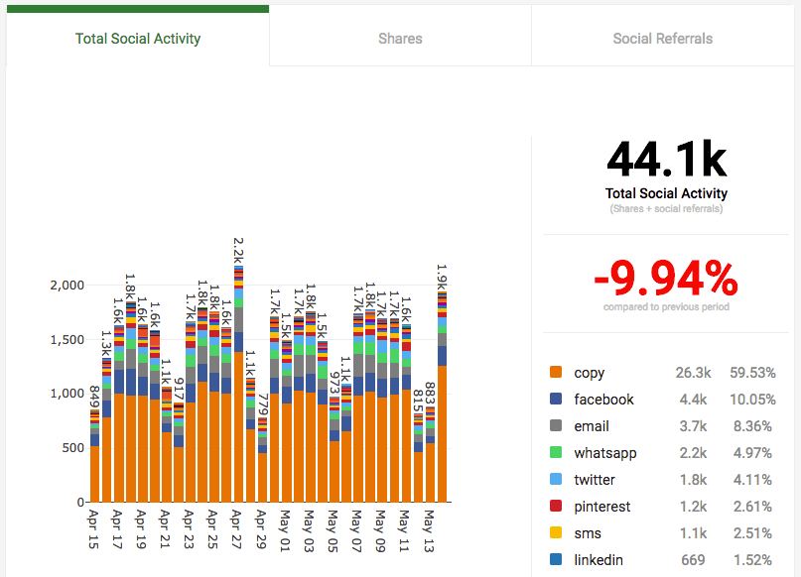Screen dimensions: 801x577
Task: Click the yellow sms legend swatch
Action: [x=556, y=532]
